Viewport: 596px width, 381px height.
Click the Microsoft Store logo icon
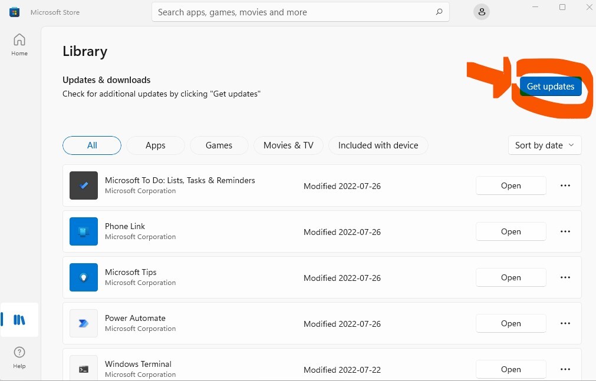(x=15, y=12)
